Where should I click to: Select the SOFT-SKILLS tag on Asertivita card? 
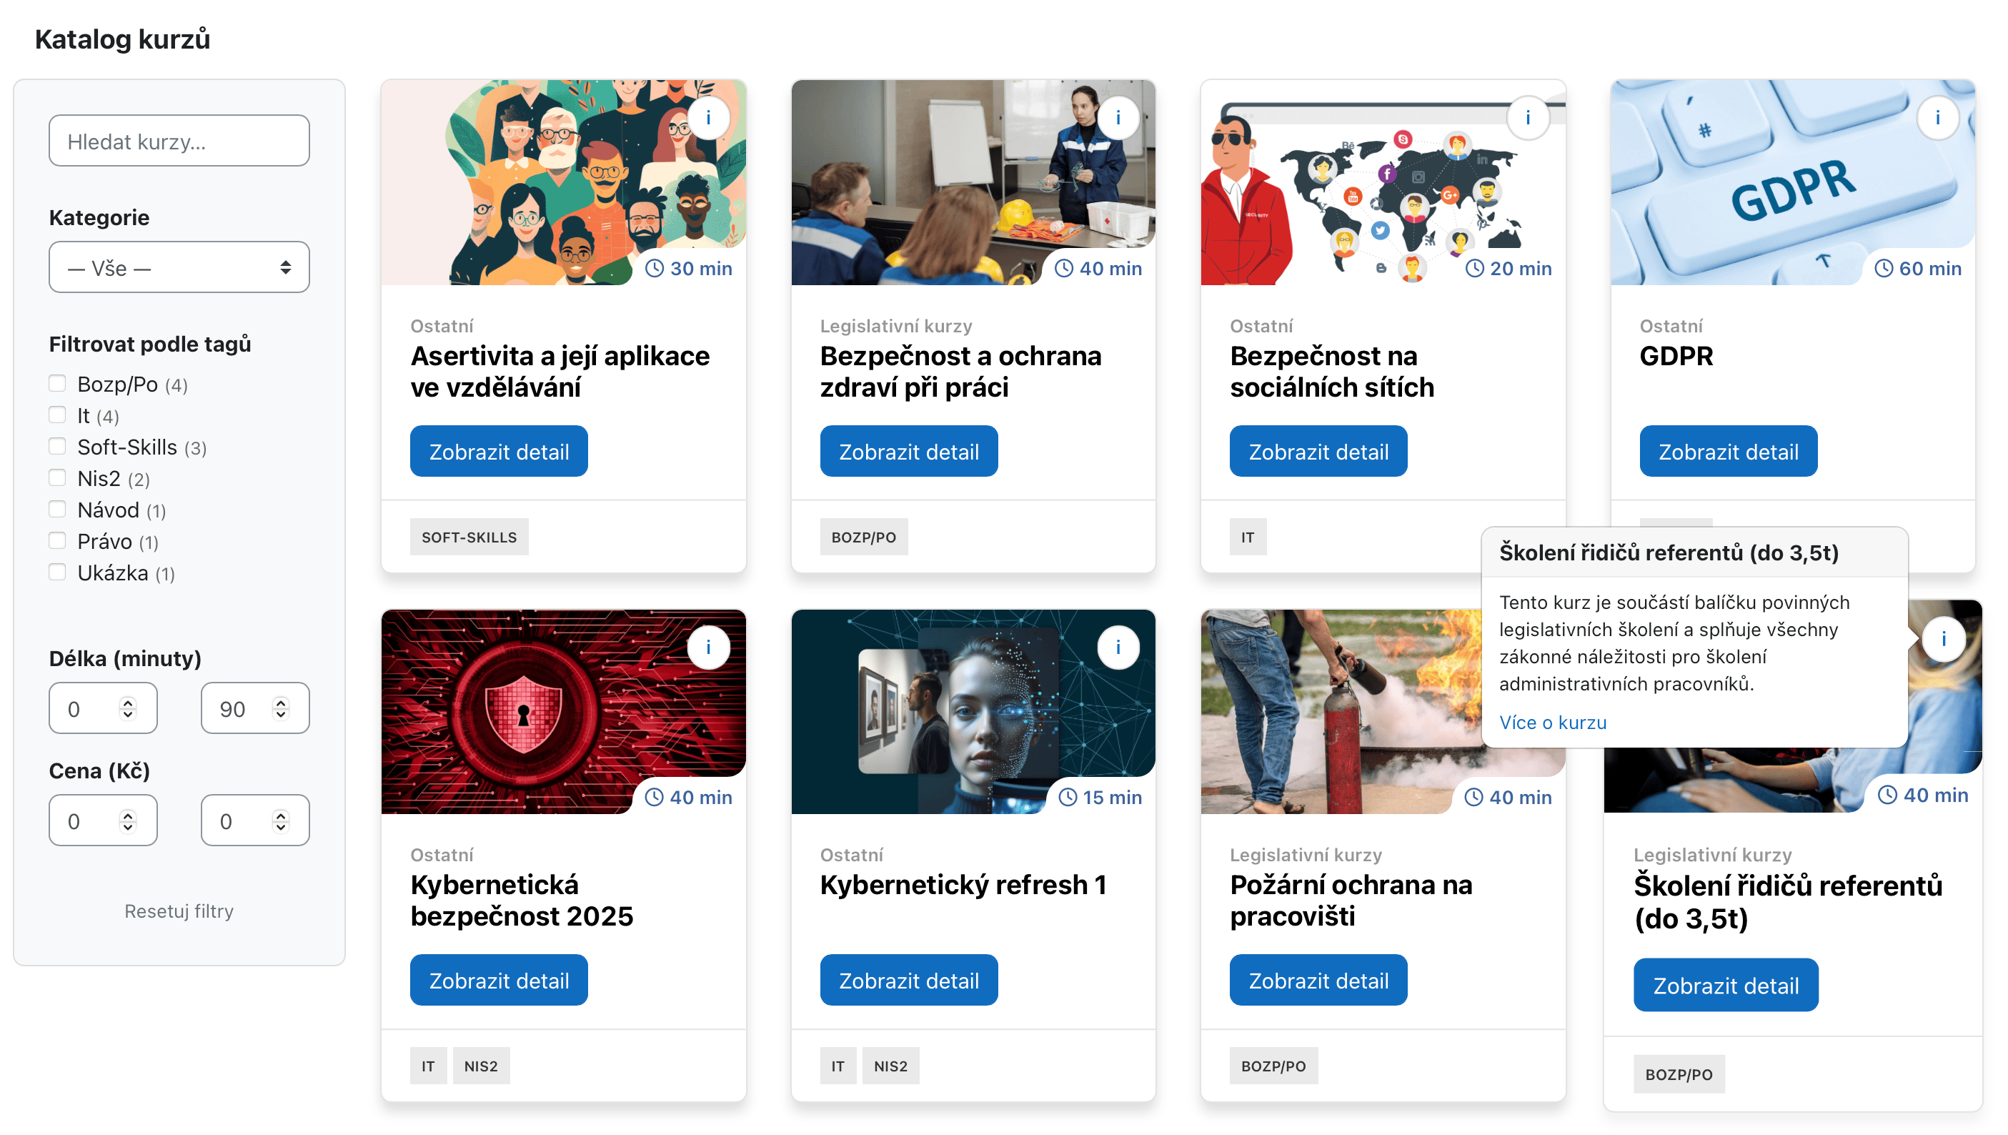pyautogui.click(x=469, y=537)
